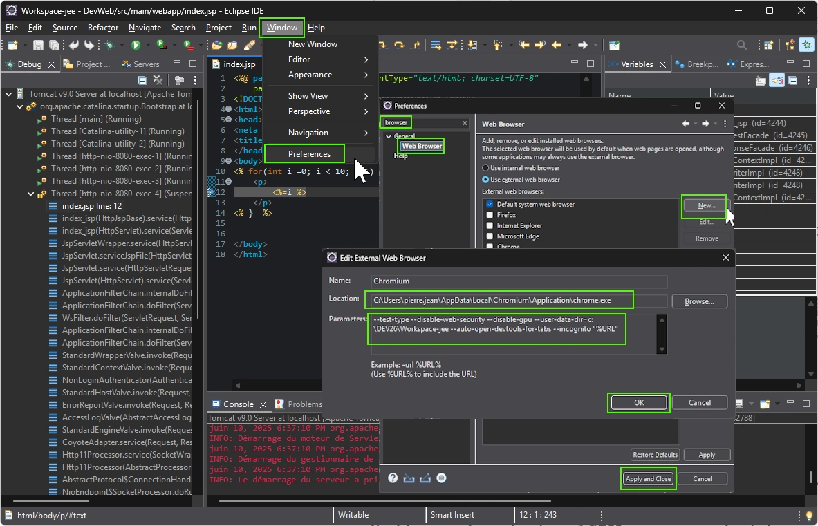Click the Import preferences icon
Screen dimensions: 818x526
coord(409,478)
